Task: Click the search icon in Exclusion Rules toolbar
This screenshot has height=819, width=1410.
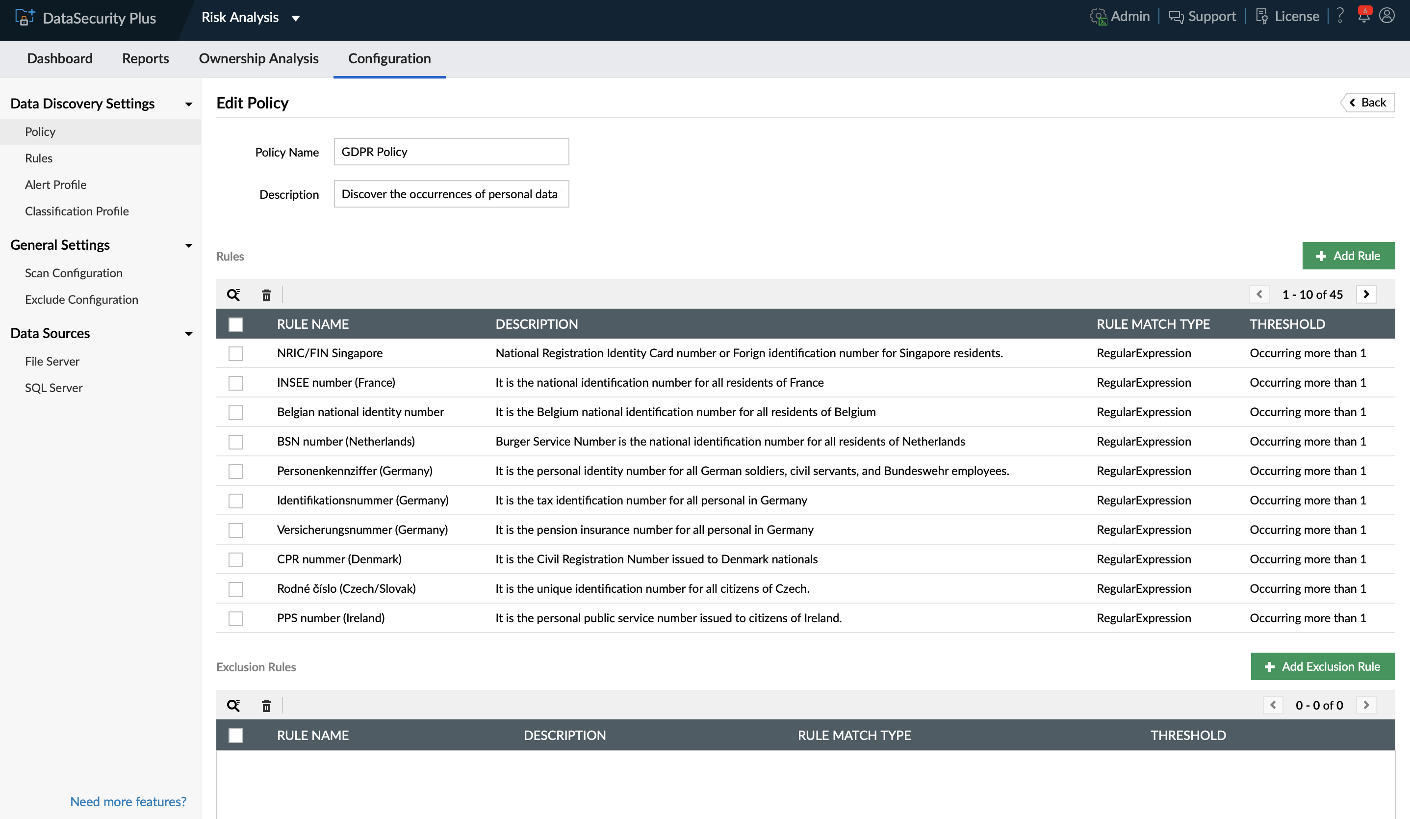Action: 233,705
